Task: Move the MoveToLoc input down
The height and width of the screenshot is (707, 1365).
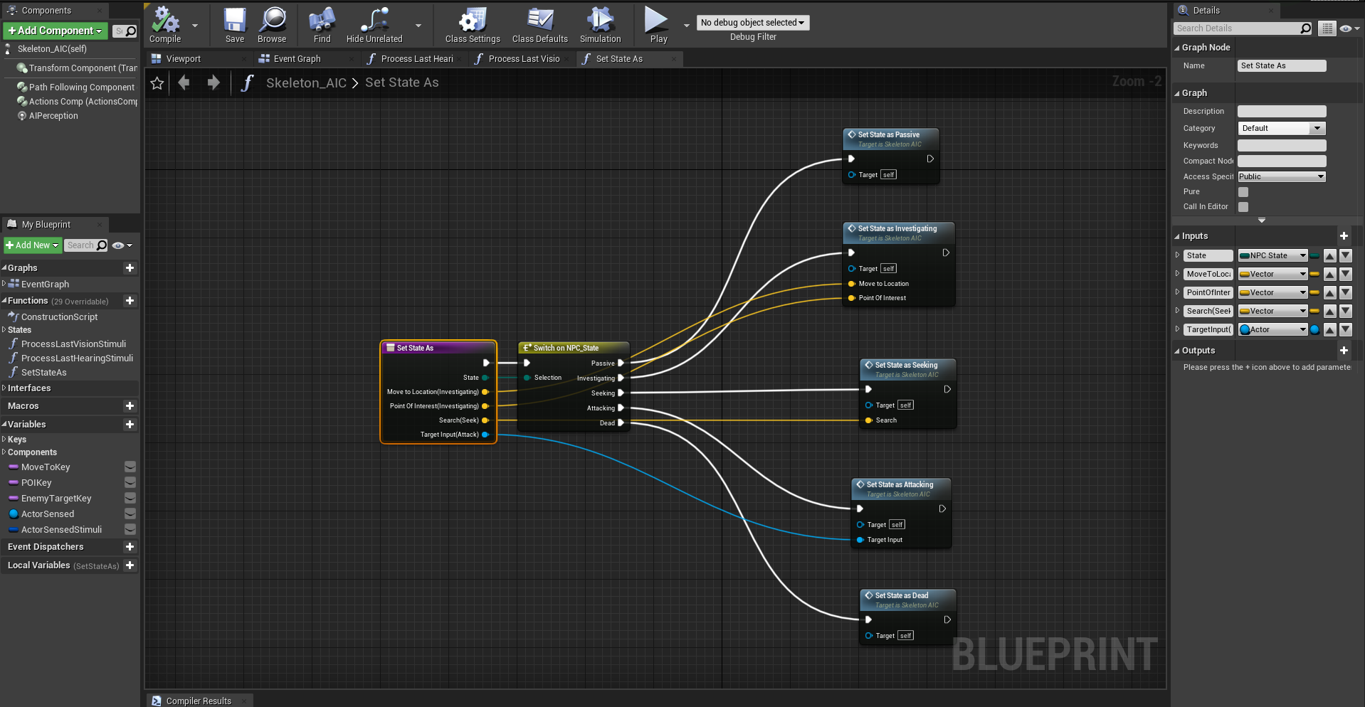Action: point(1345,275)
